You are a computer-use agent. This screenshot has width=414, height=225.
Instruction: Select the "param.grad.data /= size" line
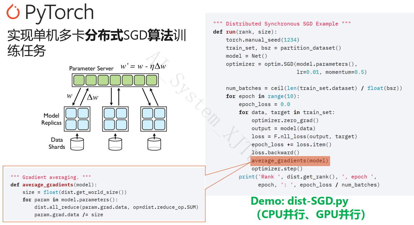click(69, 215)
